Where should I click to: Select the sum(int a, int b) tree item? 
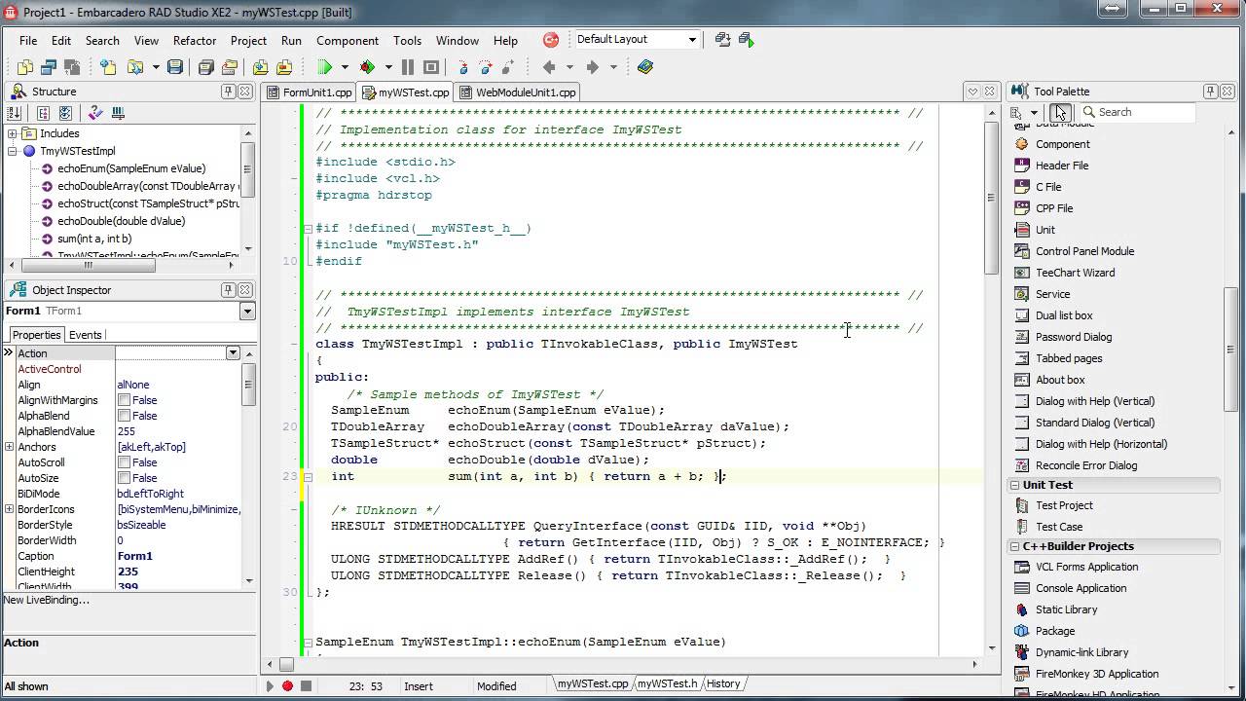tap(94, 239)
